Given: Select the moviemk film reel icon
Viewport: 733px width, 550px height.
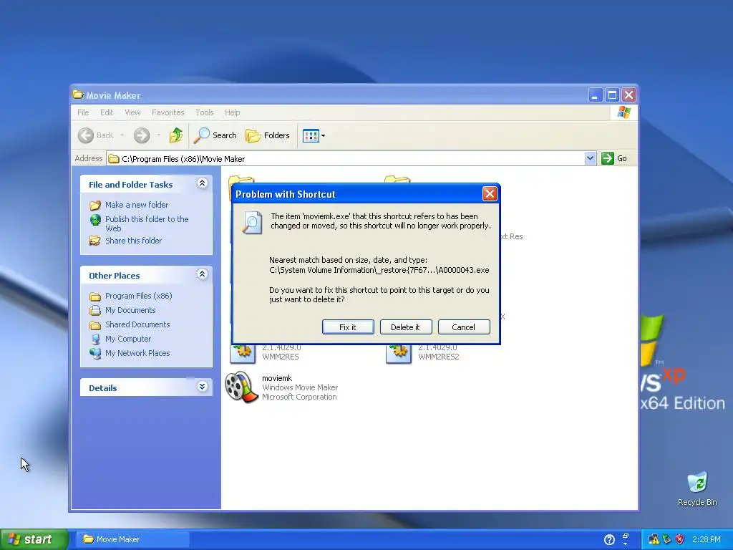Looking at the screenshot, I should click(x=241, y=387).
